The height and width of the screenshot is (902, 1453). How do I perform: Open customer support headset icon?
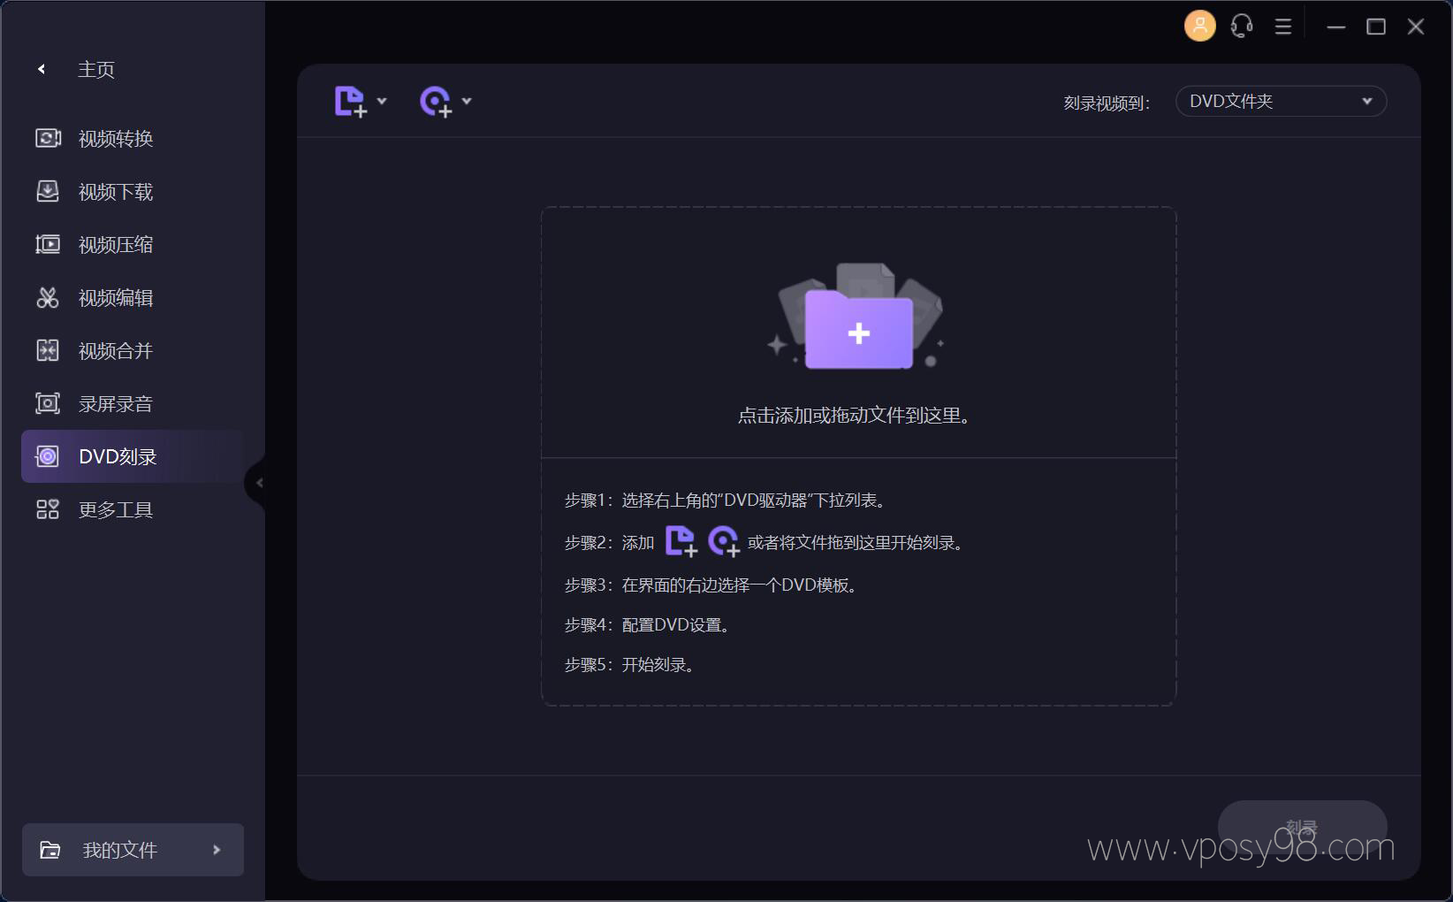click(x=1242, y=27)
